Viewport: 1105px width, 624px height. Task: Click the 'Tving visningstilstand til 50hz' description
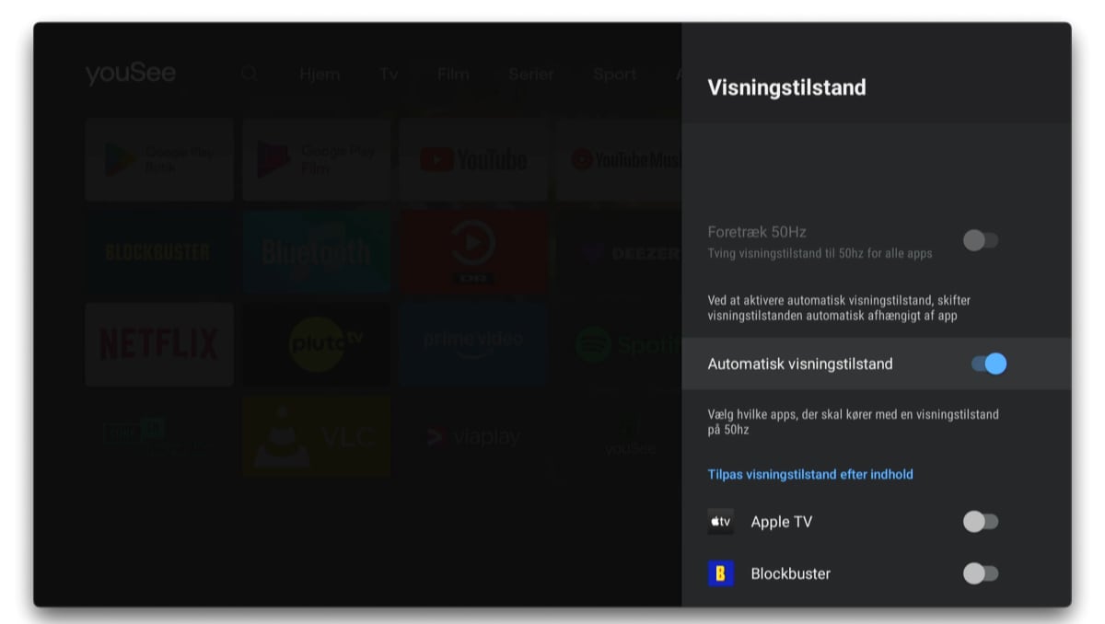[x=820, y=253]
